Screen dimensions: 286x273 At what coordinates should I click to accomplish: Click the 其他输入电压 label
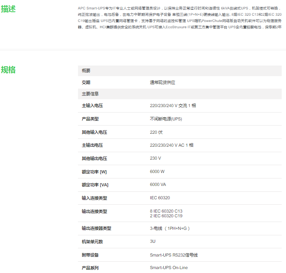(94, 132)
